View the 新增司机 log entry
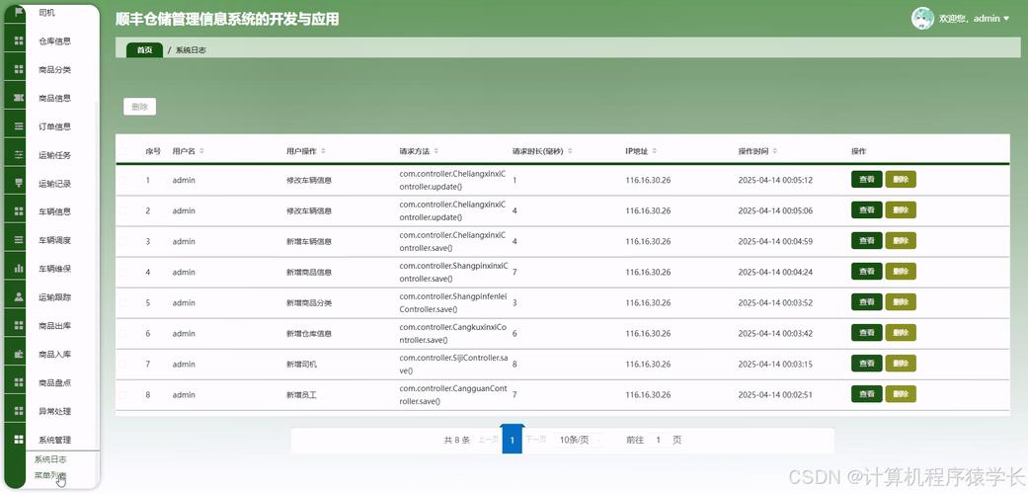This screenshot has width=1028, height=494. click(x=867, y=364)
